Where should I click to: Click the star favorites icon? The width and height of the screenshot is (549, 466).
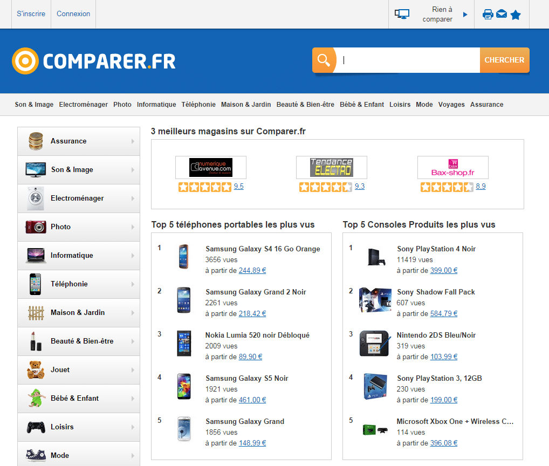[x=516, y=15]
